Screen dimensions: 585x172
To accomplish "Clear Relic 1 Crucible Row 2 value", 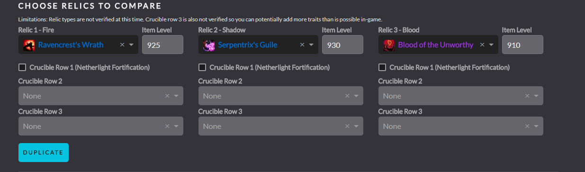I will [167, 96].
